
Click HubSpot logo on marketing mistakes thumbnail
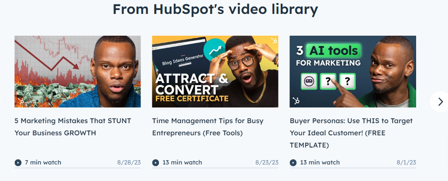point(21,101)
